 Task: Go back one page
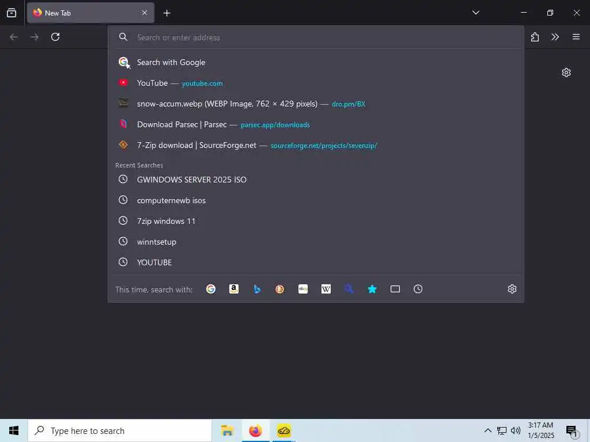(14, 37)
